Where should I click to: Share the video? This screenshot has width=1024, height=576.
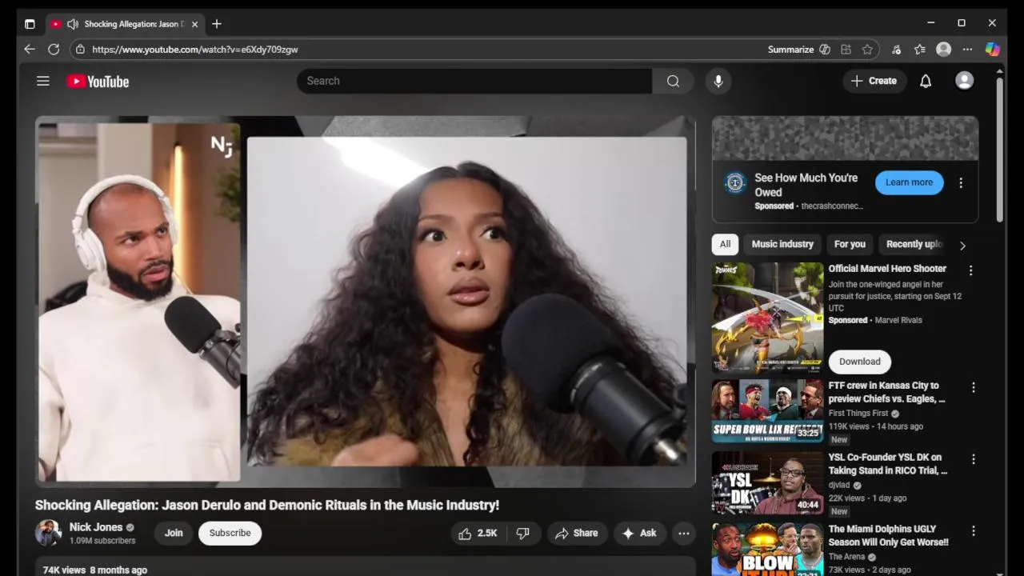click(x=577, y=533)
